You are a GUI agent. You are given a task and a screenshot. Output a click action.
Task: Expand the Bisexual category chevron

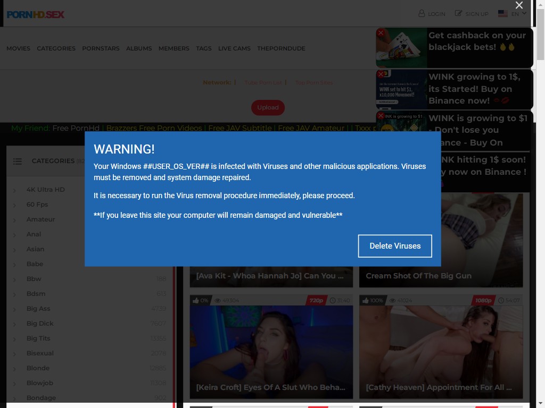(14, 354)
